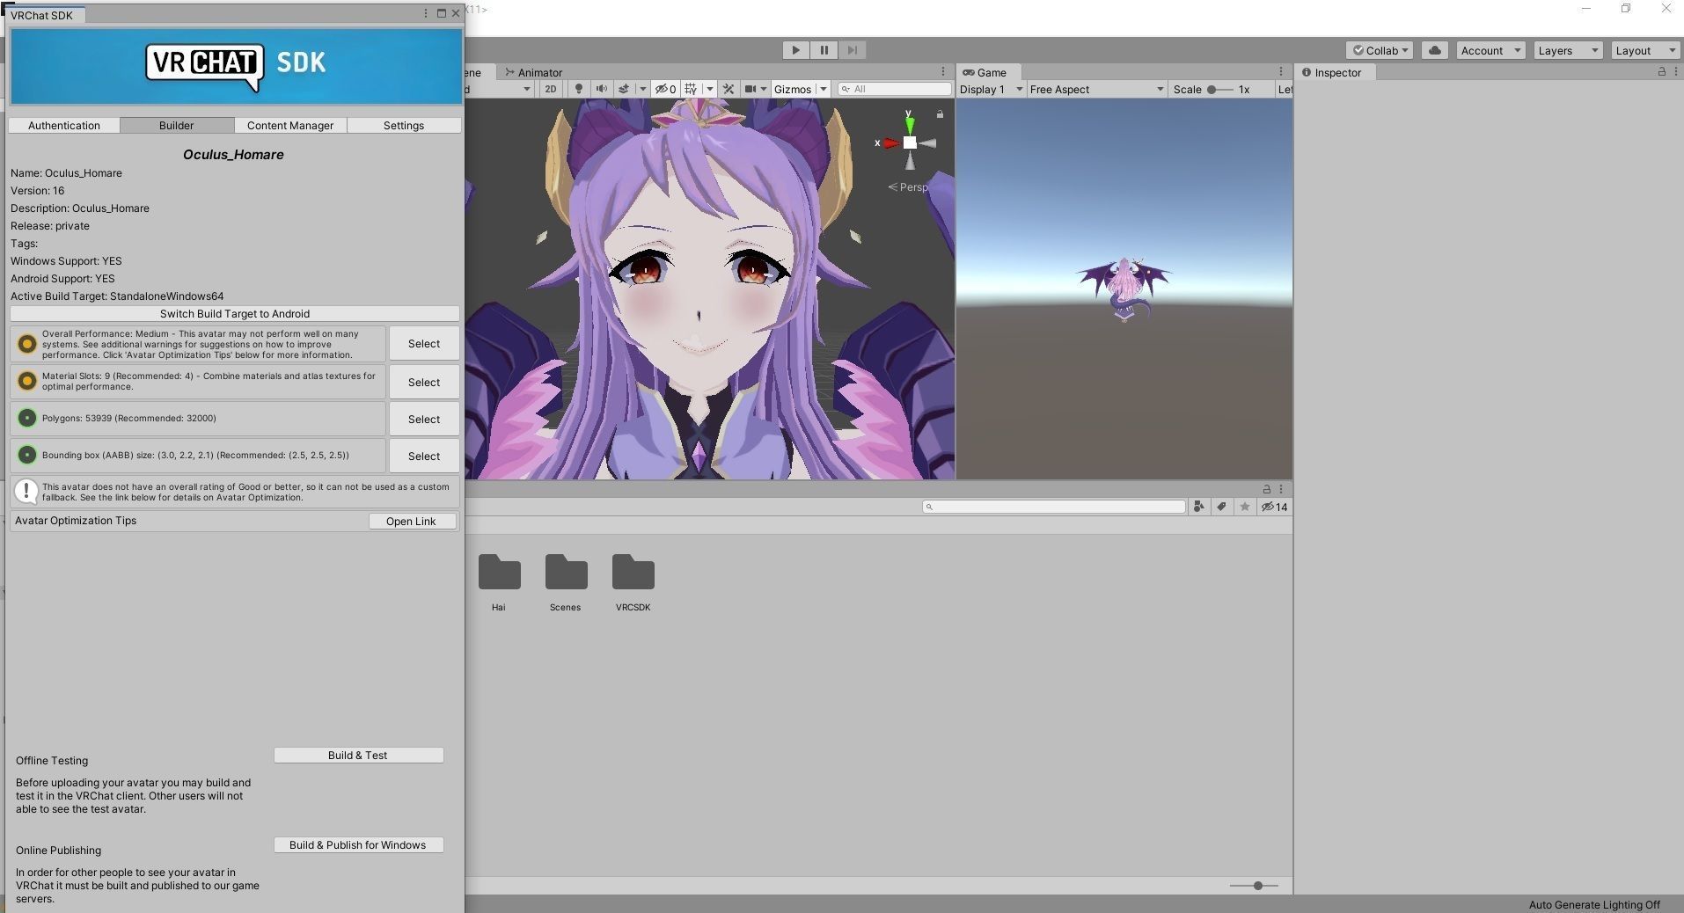Open the Free Aspect dropdown in Game view
This screenshot has height=913, width=1684.
coord(1095,89)
